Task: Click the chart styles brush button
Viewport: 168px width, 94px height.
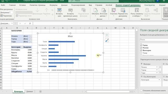Action: [107, 40]
